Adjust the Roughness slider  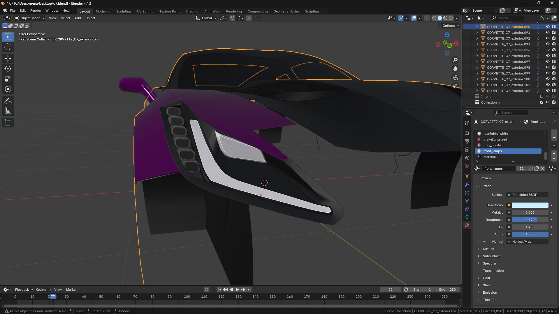tap(530, 220)
